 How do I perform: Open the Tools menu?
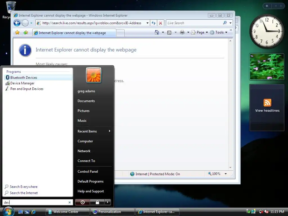[219, 32]
